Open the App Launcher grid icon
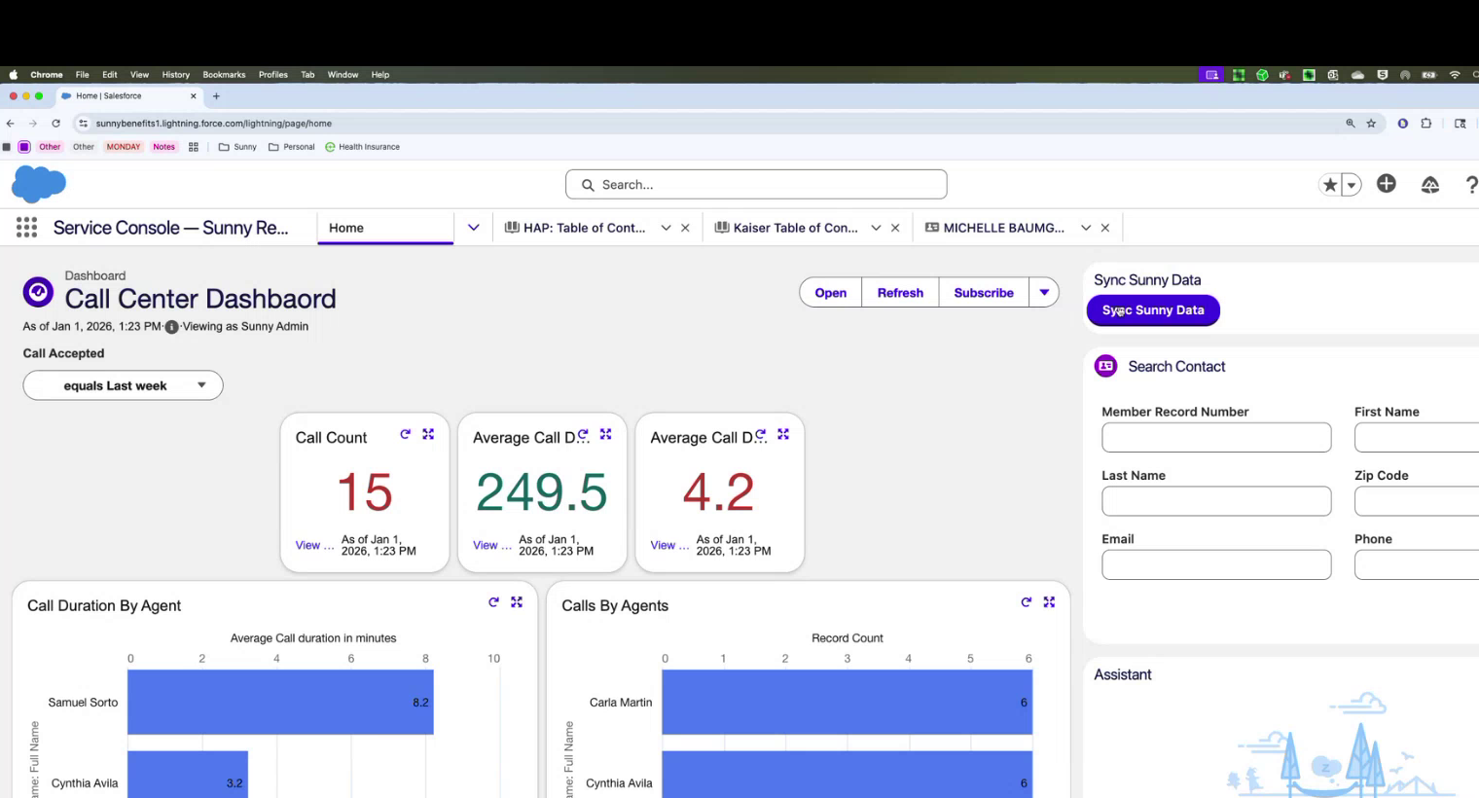 pyautogui.click(x=26, y=228)
